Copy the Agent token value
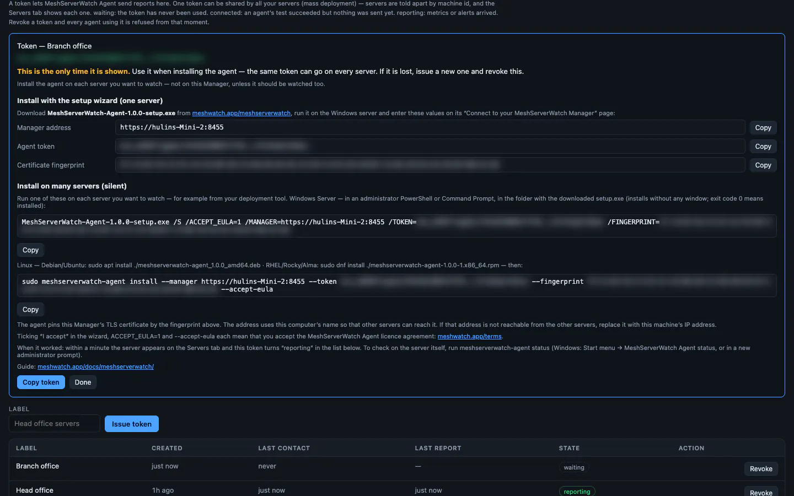This screenshot has width=794, height=496. coord(763,147)
